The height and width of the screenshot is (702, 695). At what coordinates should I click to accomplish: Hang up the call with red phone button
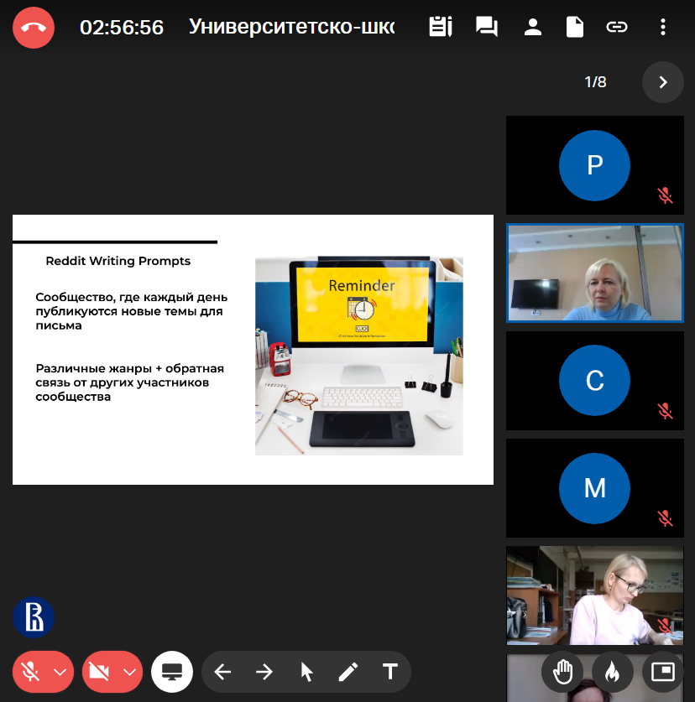pyautogui.click(x=34, y=28)
